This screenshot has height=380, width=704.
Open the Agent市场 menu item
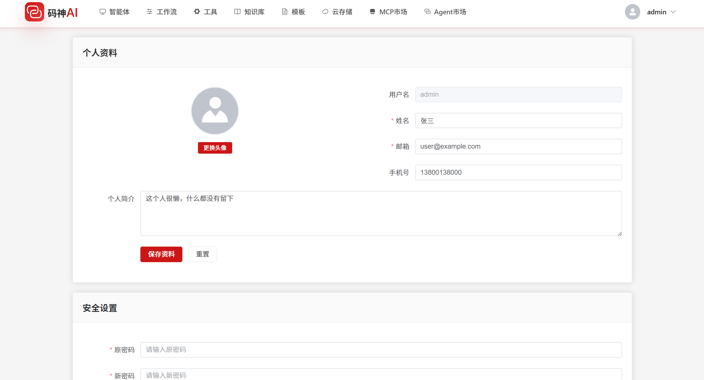tap(450, 12)
